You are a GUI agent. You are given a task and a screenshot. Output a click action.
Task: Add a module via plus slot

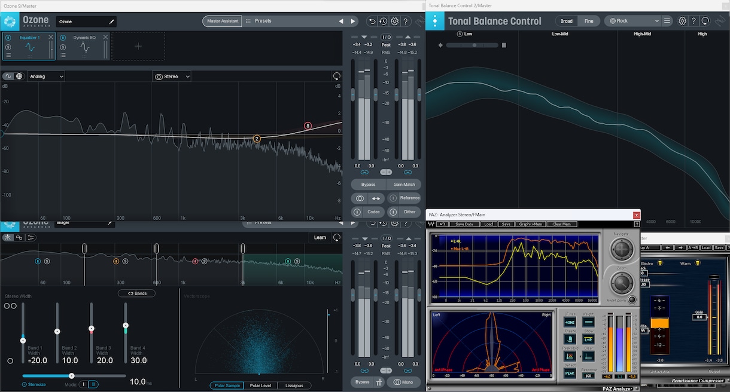138,46
